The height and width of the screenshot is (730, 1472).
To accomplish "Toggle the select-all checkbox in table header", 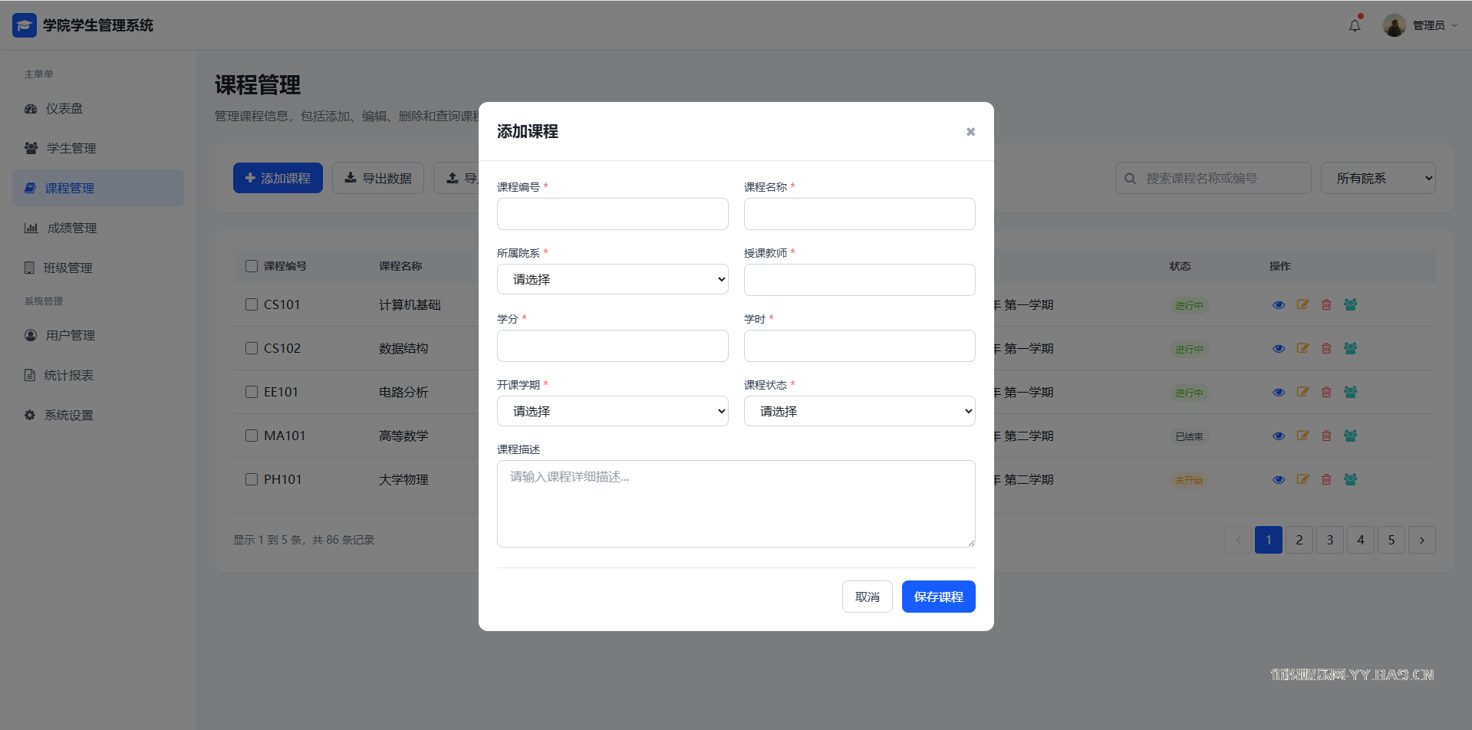I will pyautogui.click(x=252, y=266).
